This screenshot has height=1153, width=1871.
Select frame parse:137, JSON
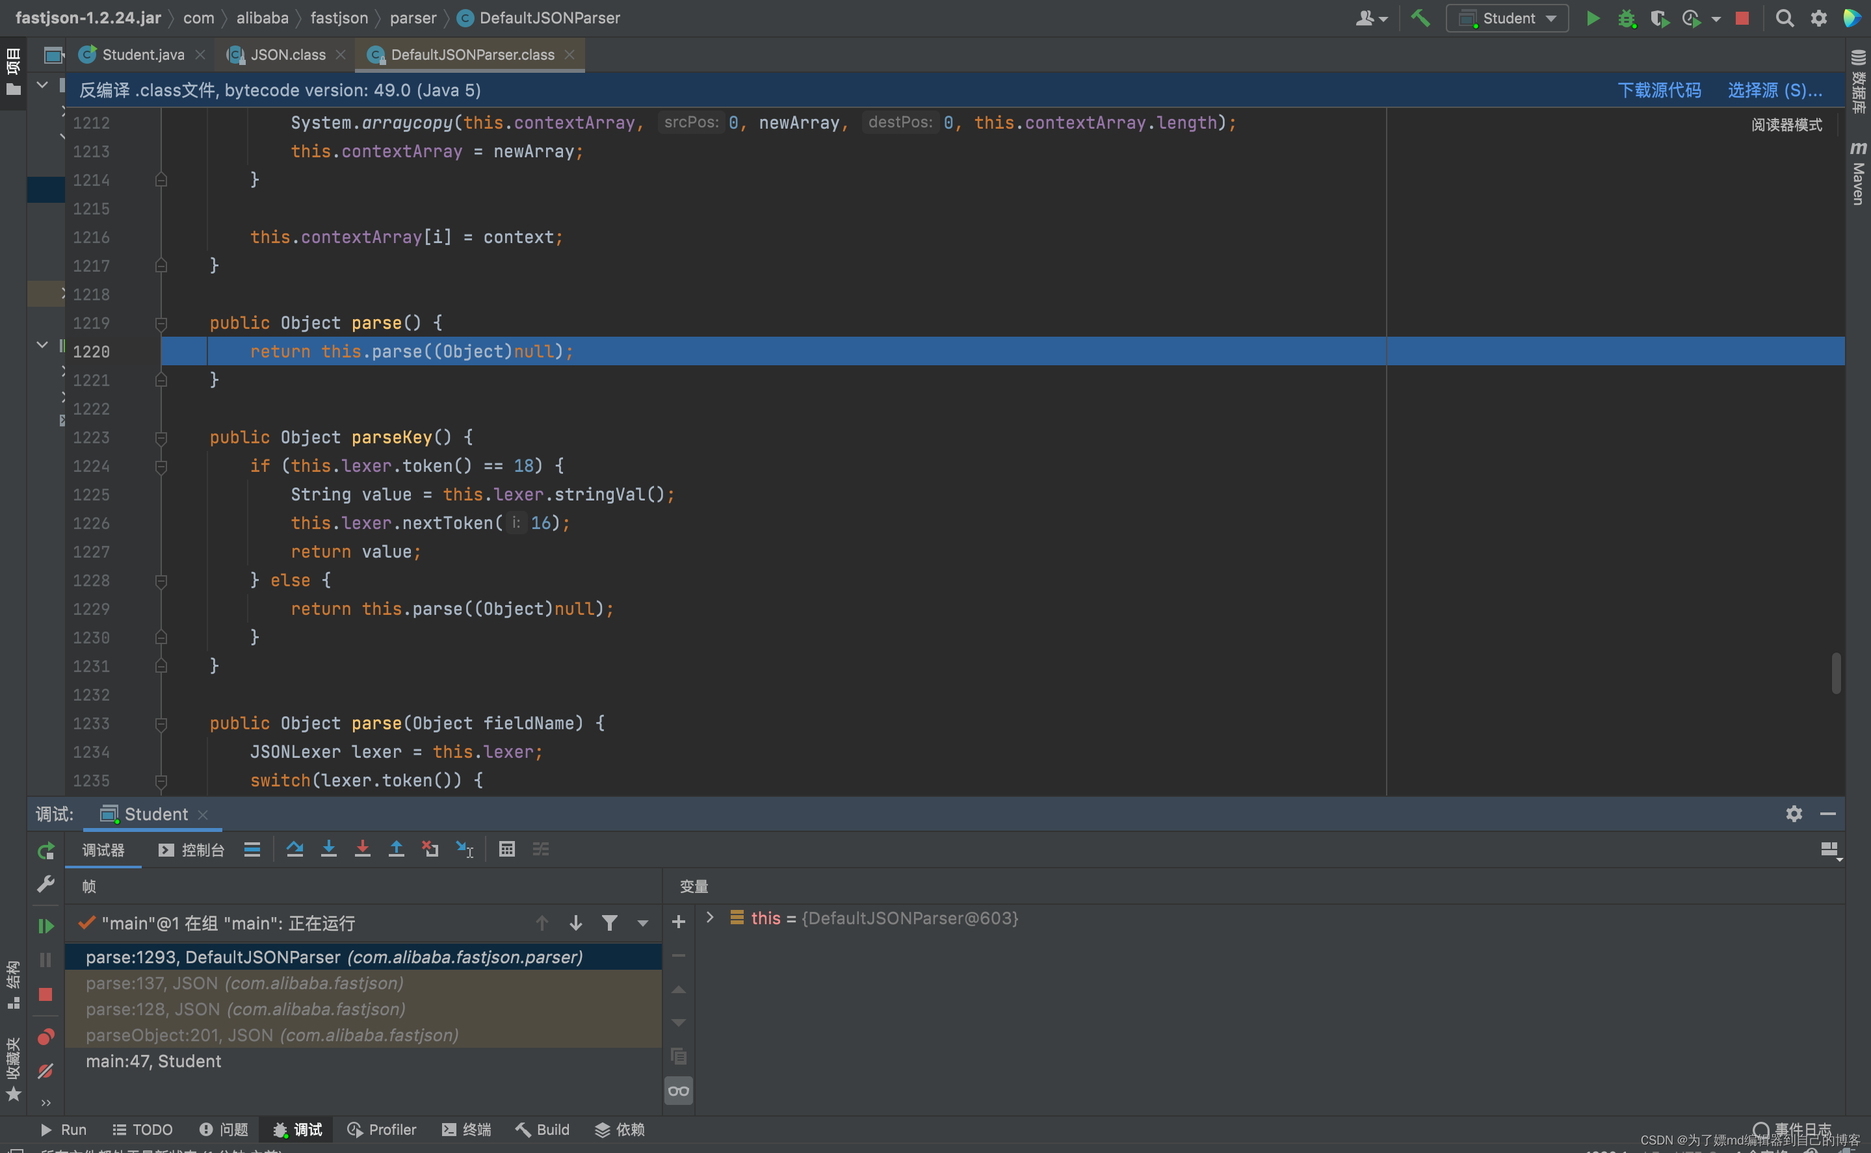[x=363, y=983]
